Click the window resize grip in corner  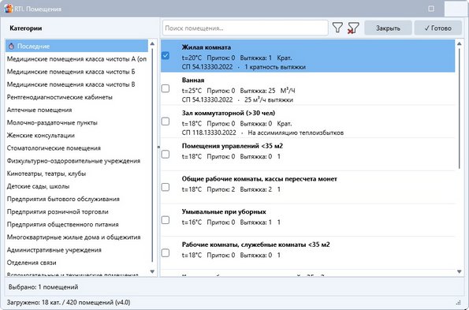[458, 303]
